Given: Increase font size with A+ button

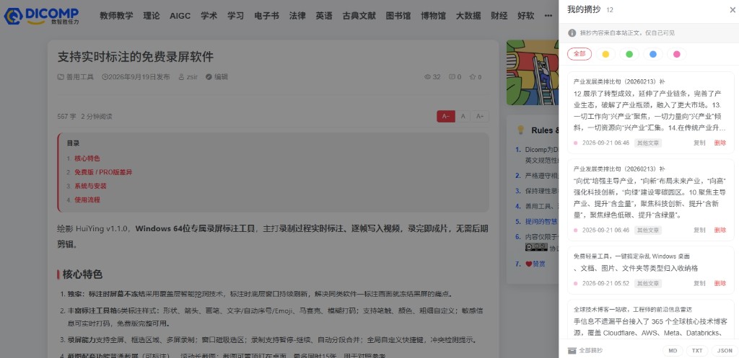Looking at the screenshot, I should [x=480, y=116].
